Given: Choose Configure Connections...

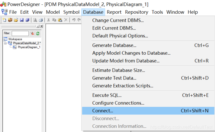Looking at the screenshot, I should [148, 103].
